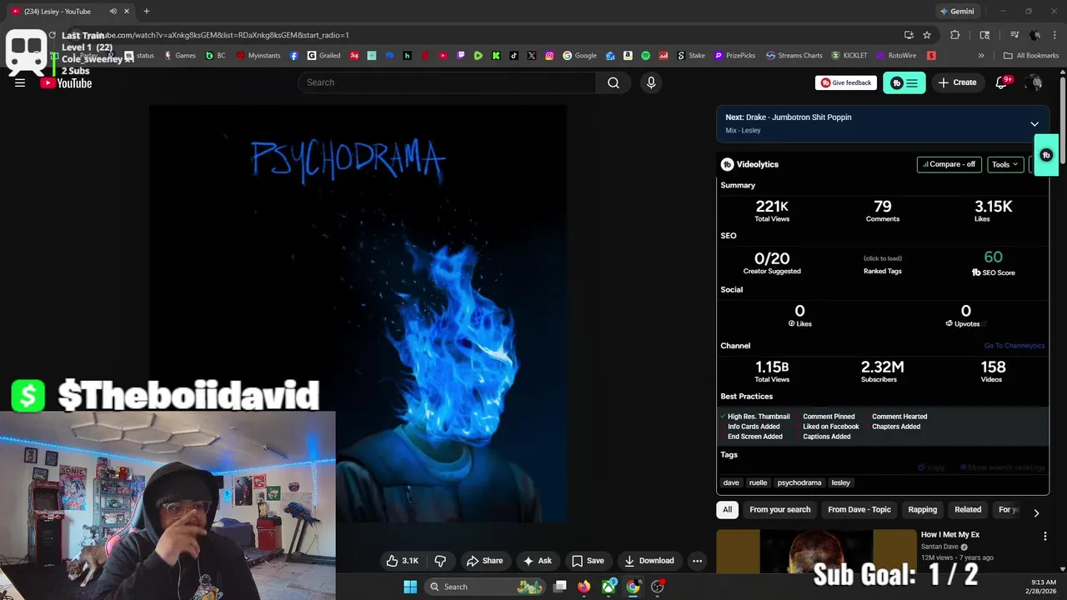The height and width of the screenshot is (600, 1067).
Task: Click the search magnifier button
Action: [614, 82]
